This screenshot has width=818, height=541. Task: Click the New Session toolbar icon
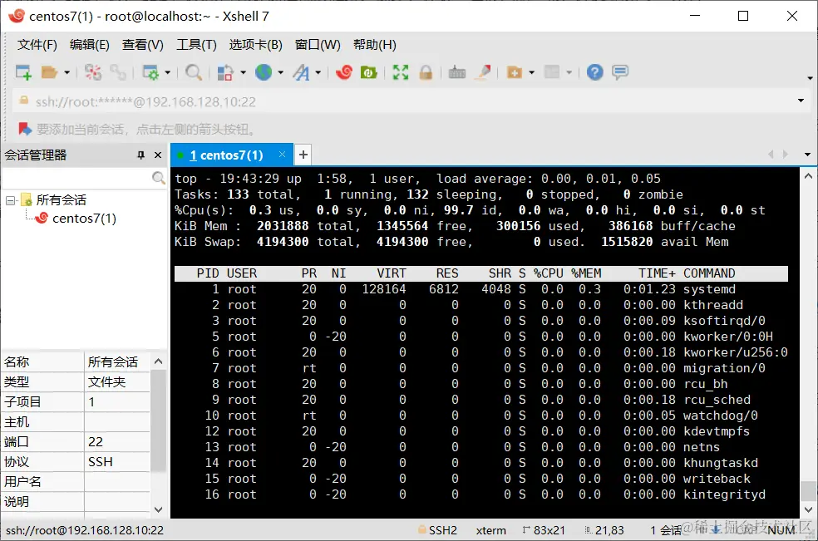click(23, 72)
